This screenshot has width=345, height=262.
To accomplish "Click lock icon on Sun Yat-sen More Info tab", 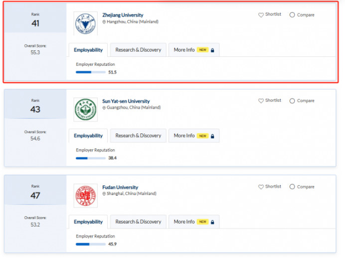I will pos(212,136).
